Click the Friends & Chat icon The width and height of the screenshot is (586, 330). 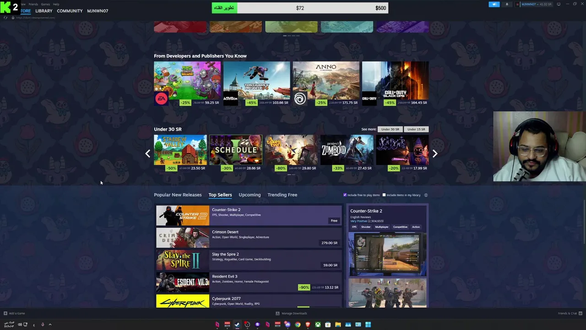(581, 313)
